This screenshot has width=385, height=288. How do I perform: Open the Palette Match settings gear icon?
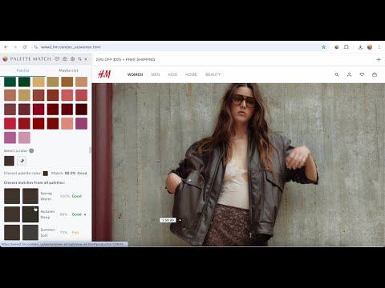pyautogui.click(x=72, y=59)
